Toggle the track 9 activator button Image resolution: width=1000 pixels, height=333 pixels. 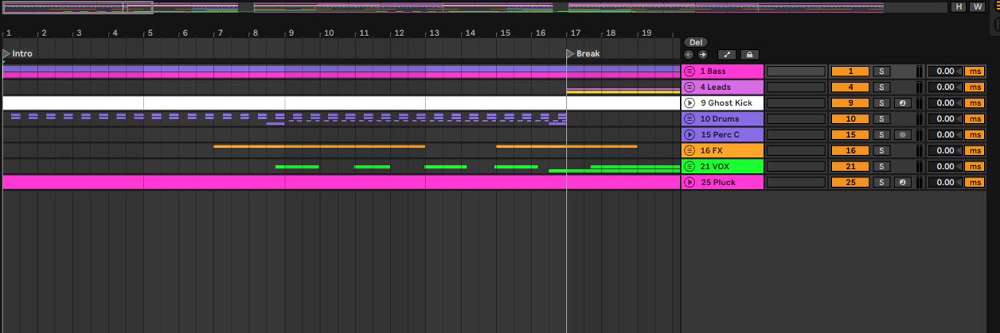pyautogui.click(x=850, y=103)
